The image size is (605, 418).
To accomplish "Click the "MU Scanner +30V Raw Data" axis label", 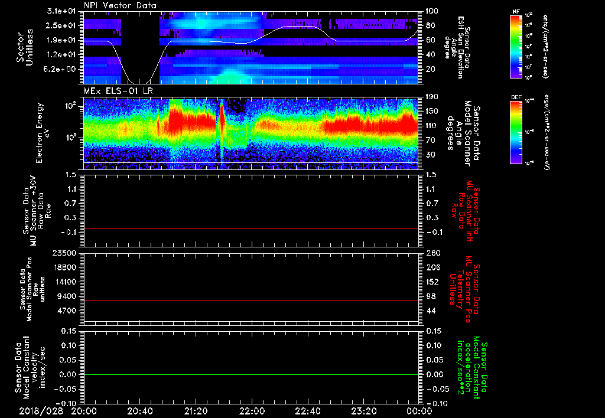I will click(x=37, y=211).
